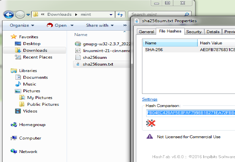Select Computer in the navigation pane
Image resolution: width=235 pixels, height=162 pixels.
point(30,138)
